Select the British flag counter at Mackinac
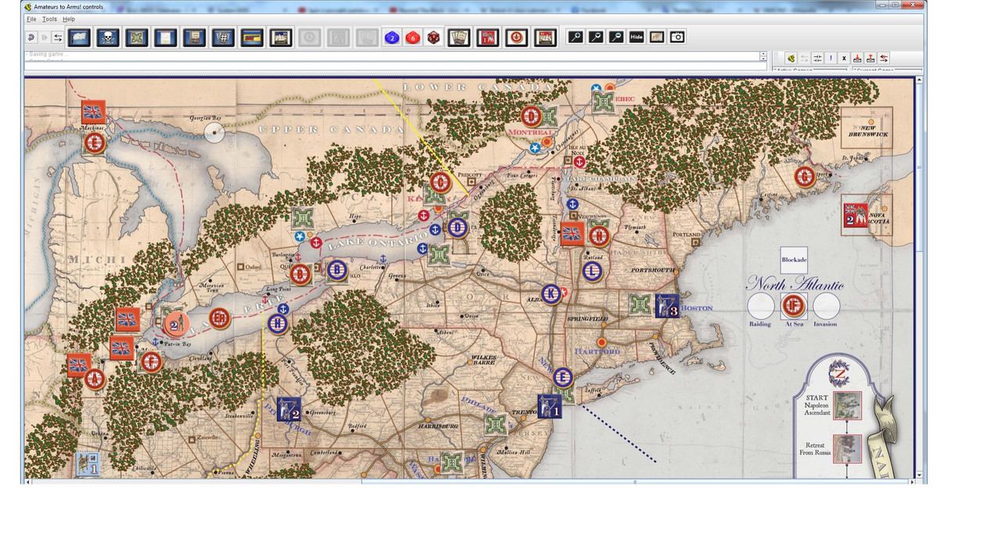Screen dimensions: 1002x542 tap(93, 111)
